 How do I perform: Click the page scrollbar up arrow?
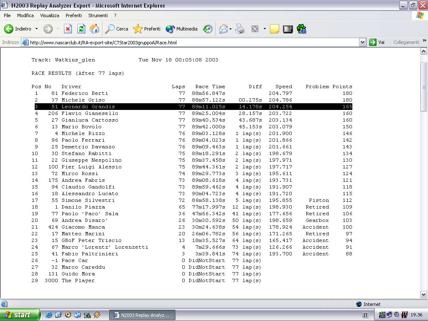tap(424, 51)
